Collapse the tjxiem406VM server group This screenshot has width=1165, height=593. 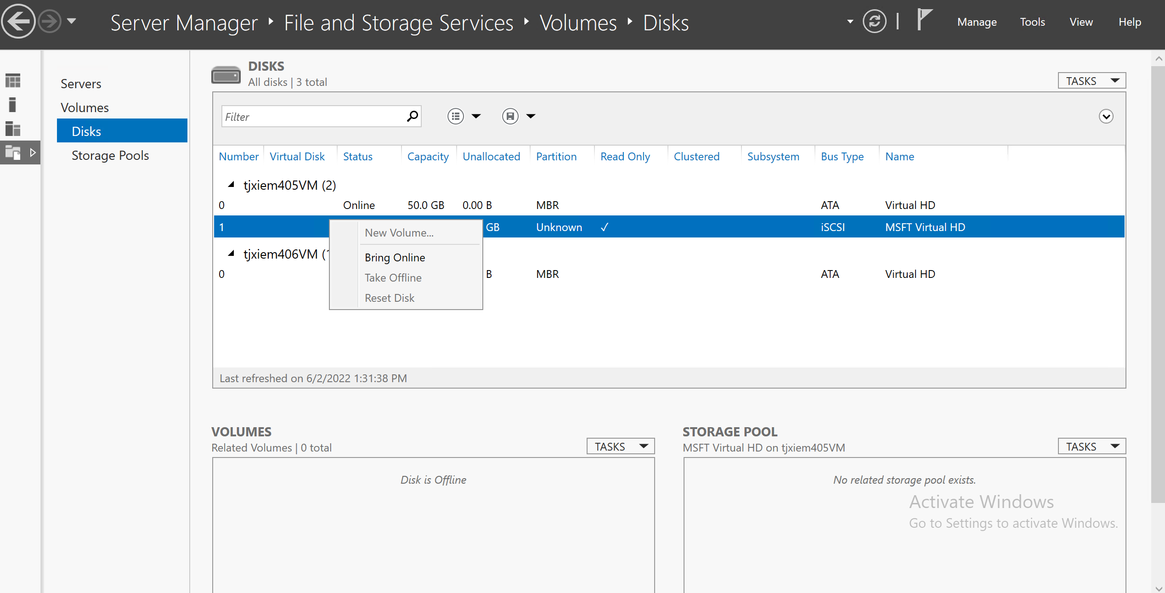click(x=232, y=254)
